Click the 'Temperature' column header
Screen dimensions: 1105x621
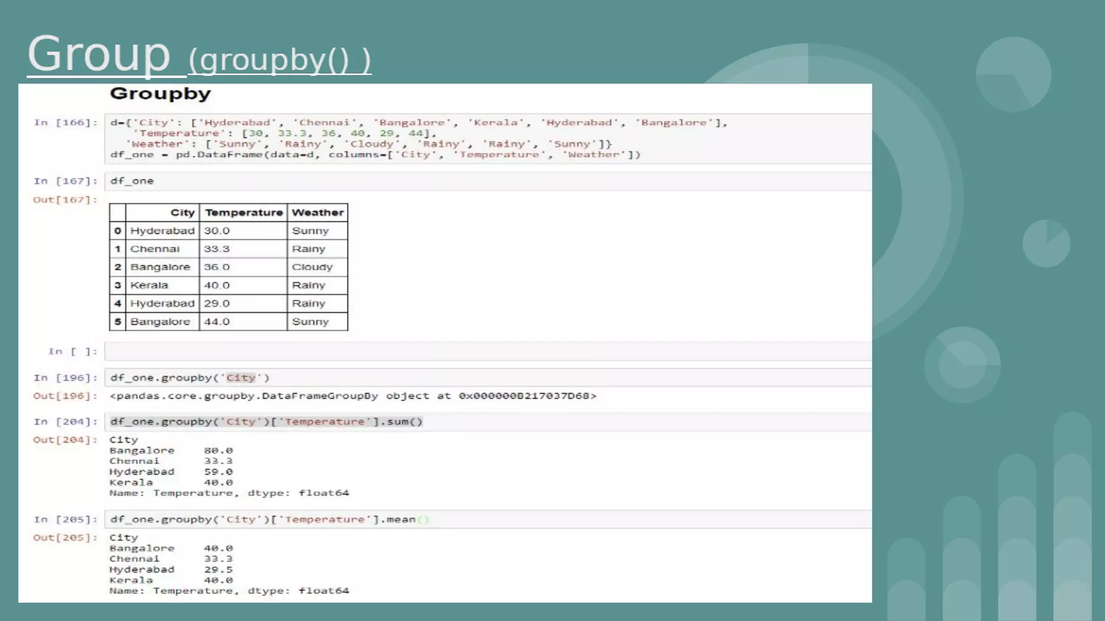pos(243,213)
